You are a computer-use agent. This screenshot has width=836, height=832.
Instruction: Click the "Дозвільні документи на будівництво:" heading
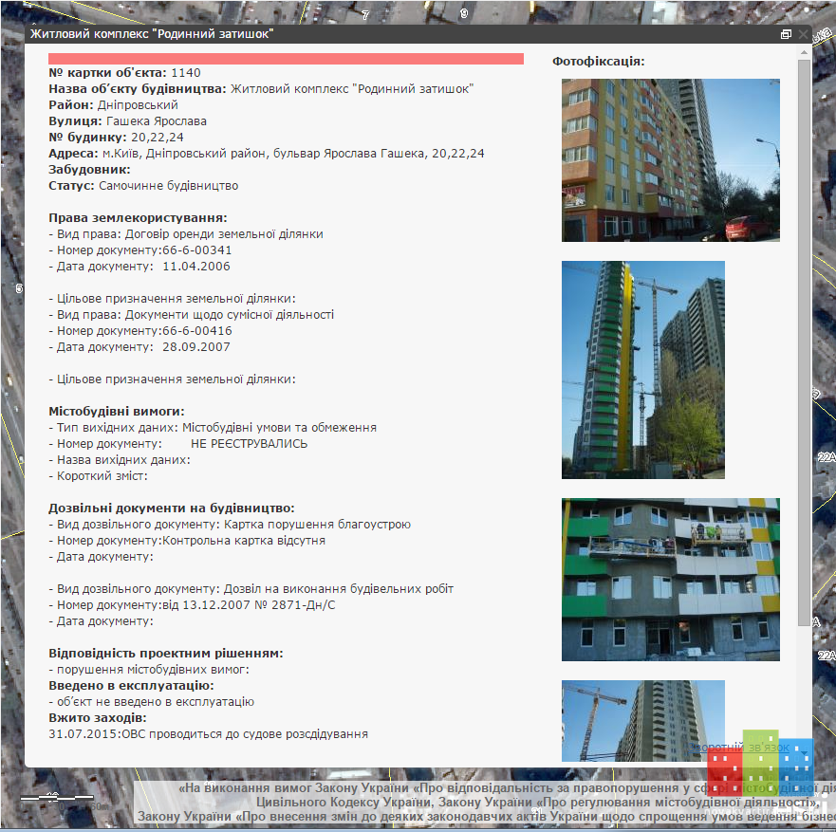coord(172,508)
